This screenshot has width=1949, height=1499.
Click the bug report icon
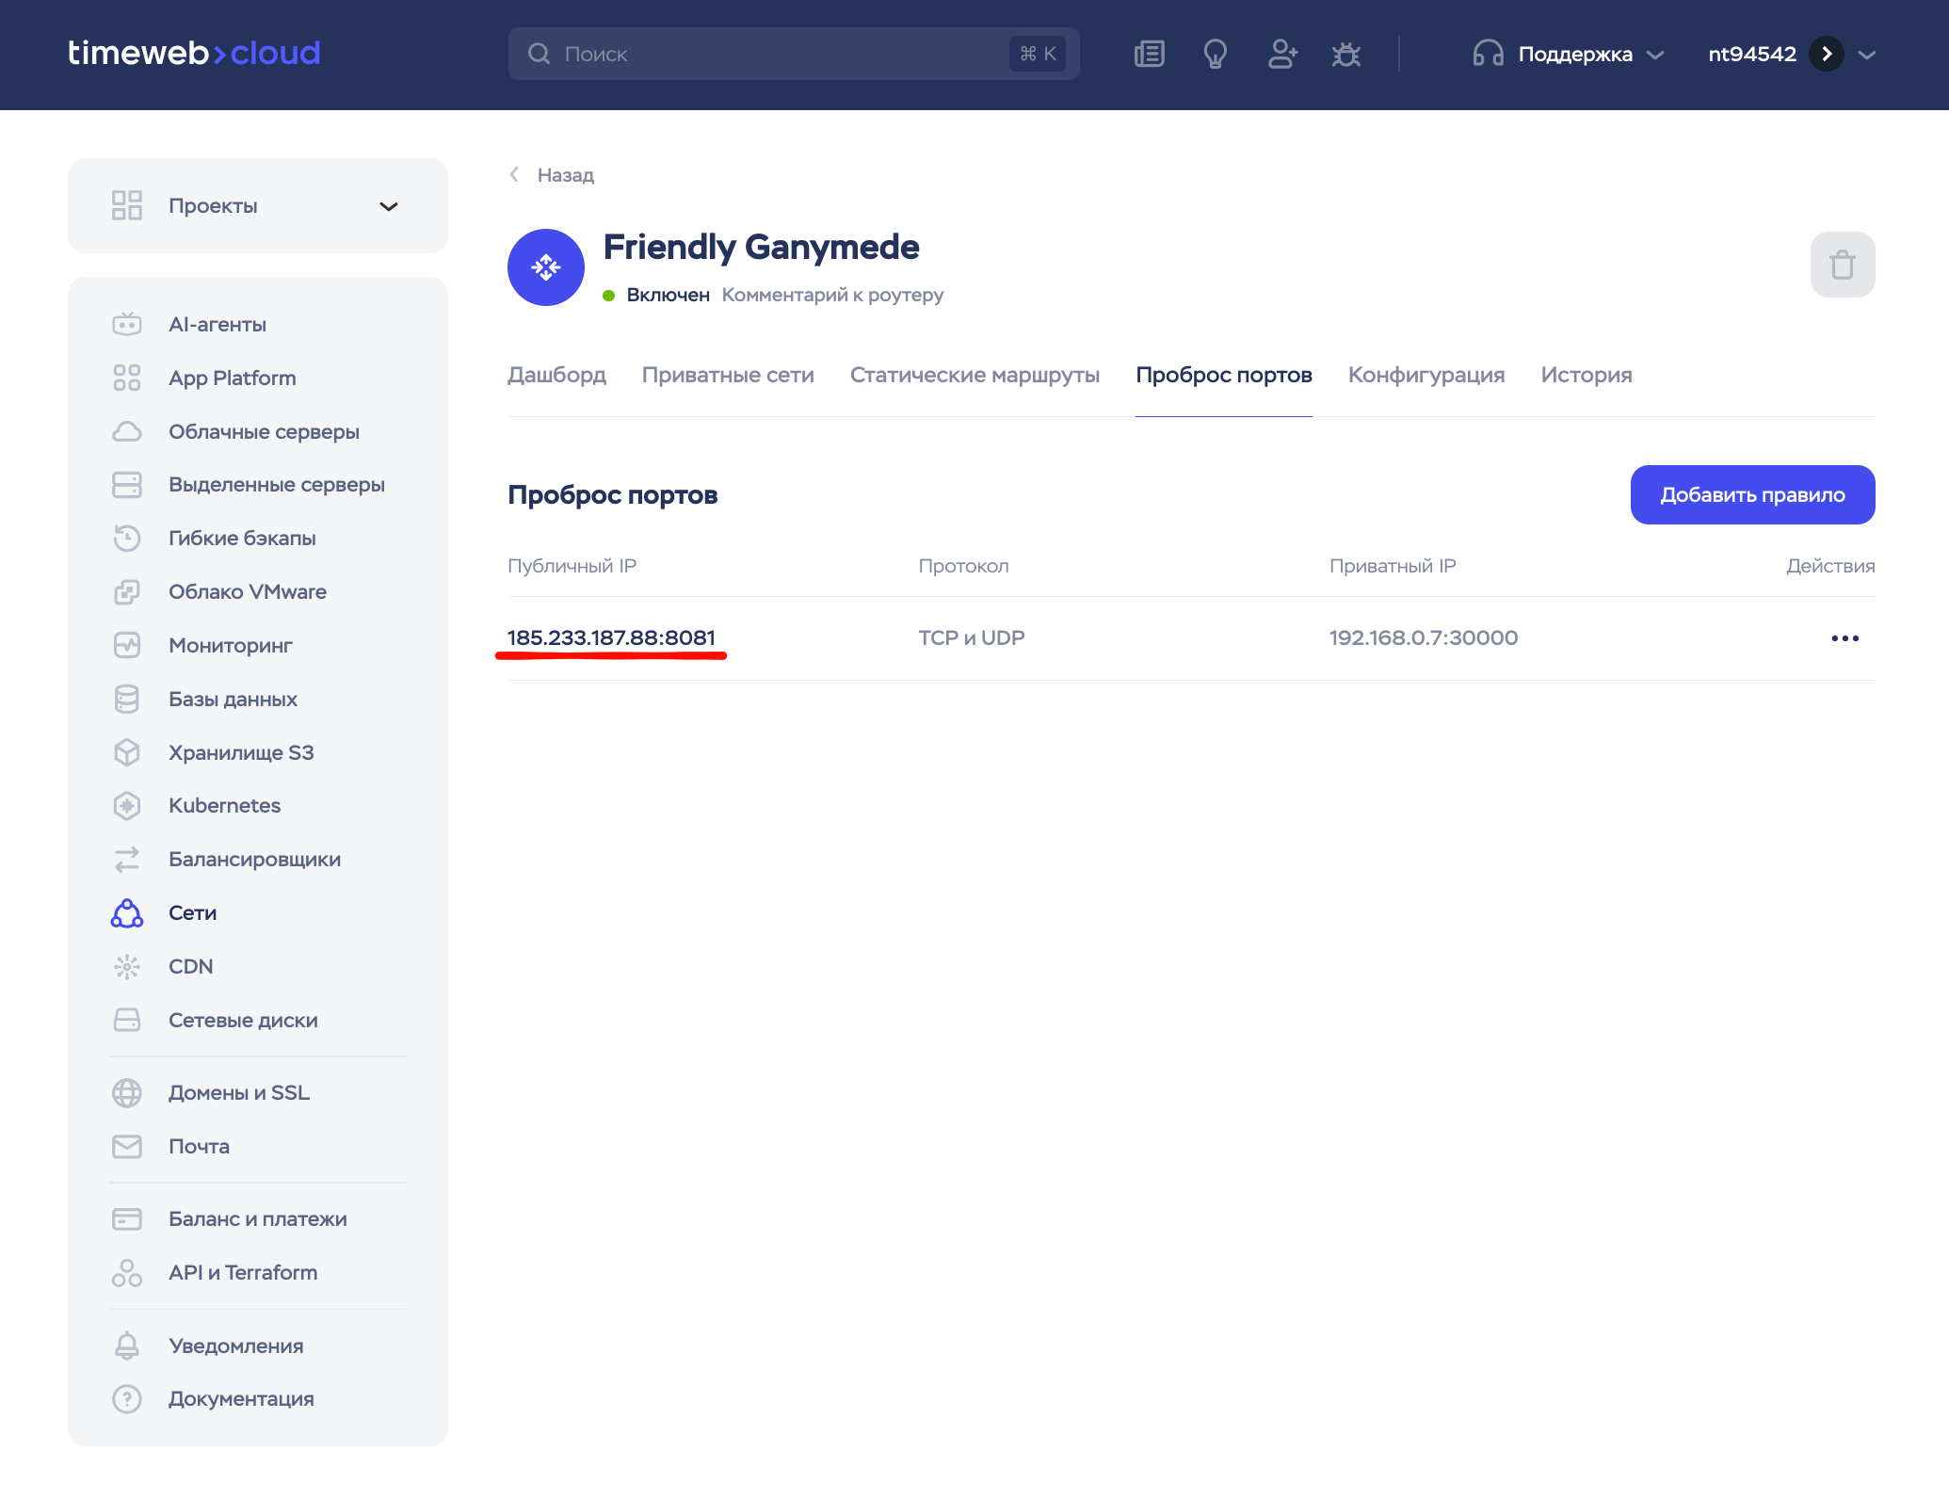(x=1346, y=54)
